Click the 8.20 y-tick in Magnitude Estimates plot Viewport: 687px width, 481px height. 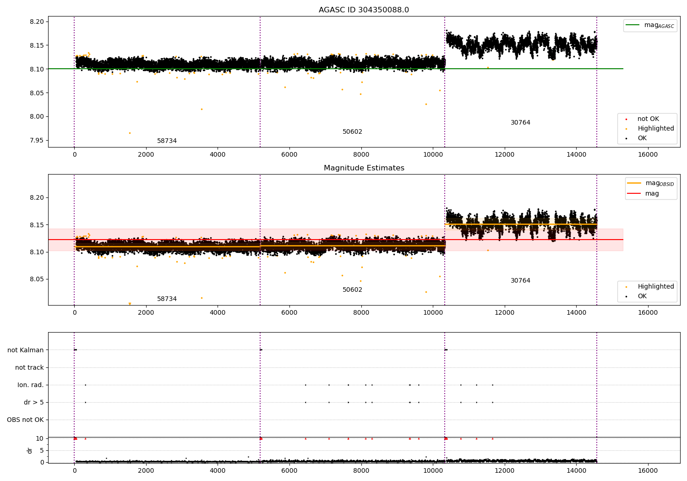tap(36, 197)
